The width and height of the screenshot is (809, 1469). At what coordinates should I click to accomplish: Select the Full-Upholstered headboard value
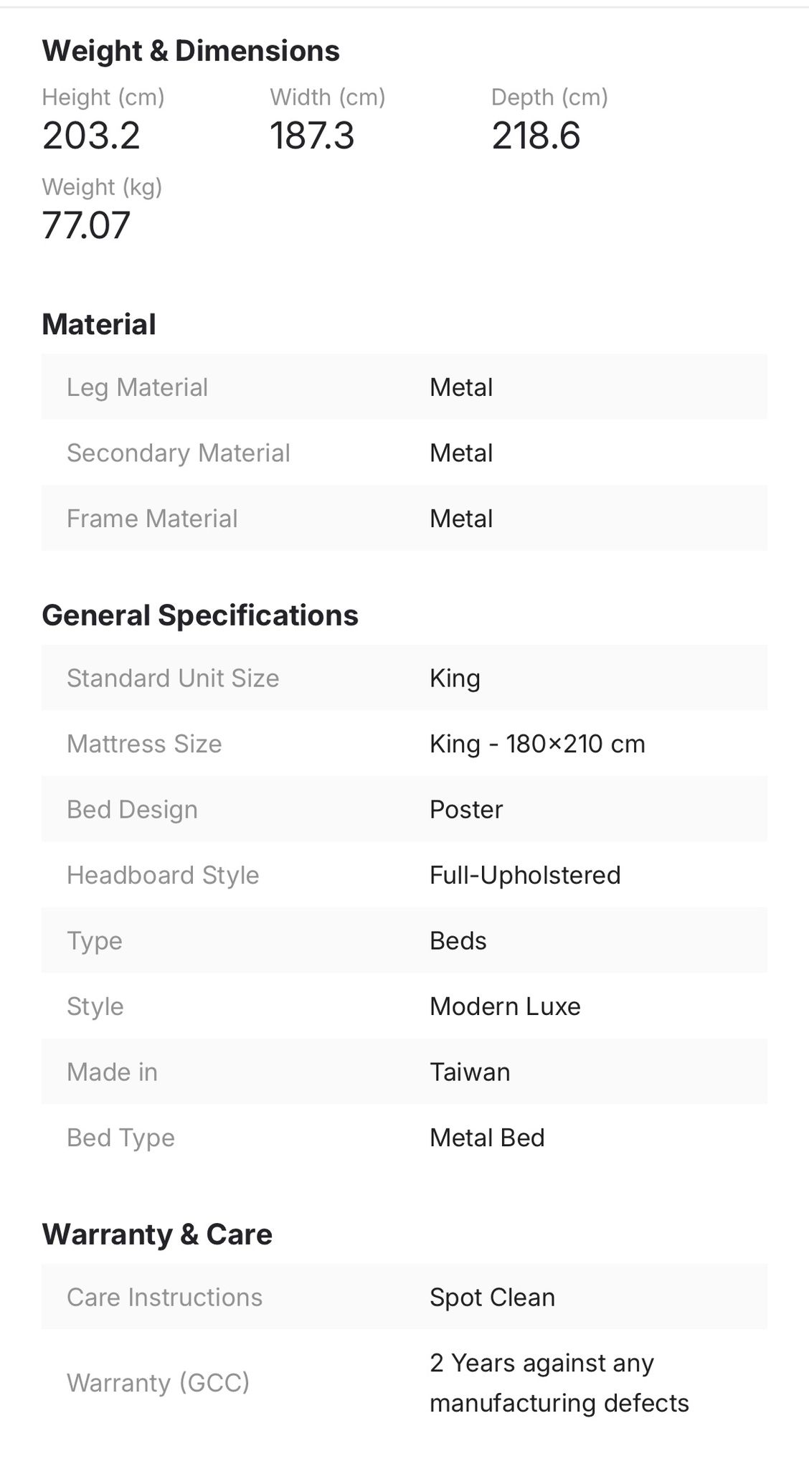tap(525, 875)
